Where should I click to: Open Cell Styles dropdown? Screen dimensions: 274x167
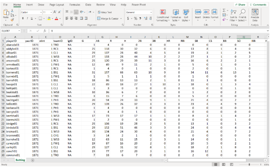click(x=186, y=15)
